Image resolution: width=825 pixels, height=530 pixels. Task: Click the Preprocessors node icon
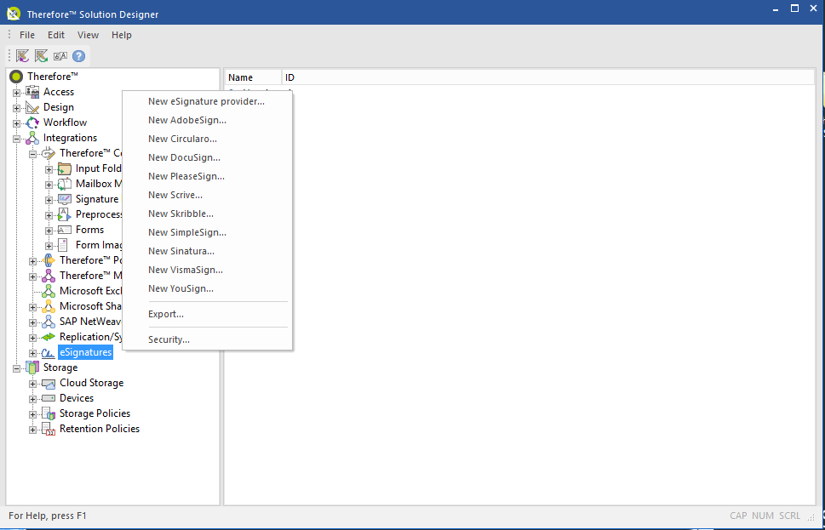tap(65, 214)
